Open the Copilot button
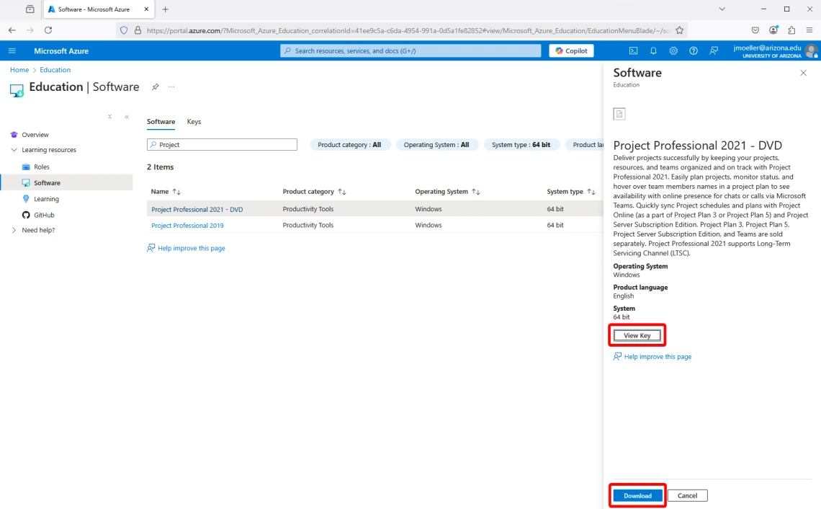 click(571, 51)
